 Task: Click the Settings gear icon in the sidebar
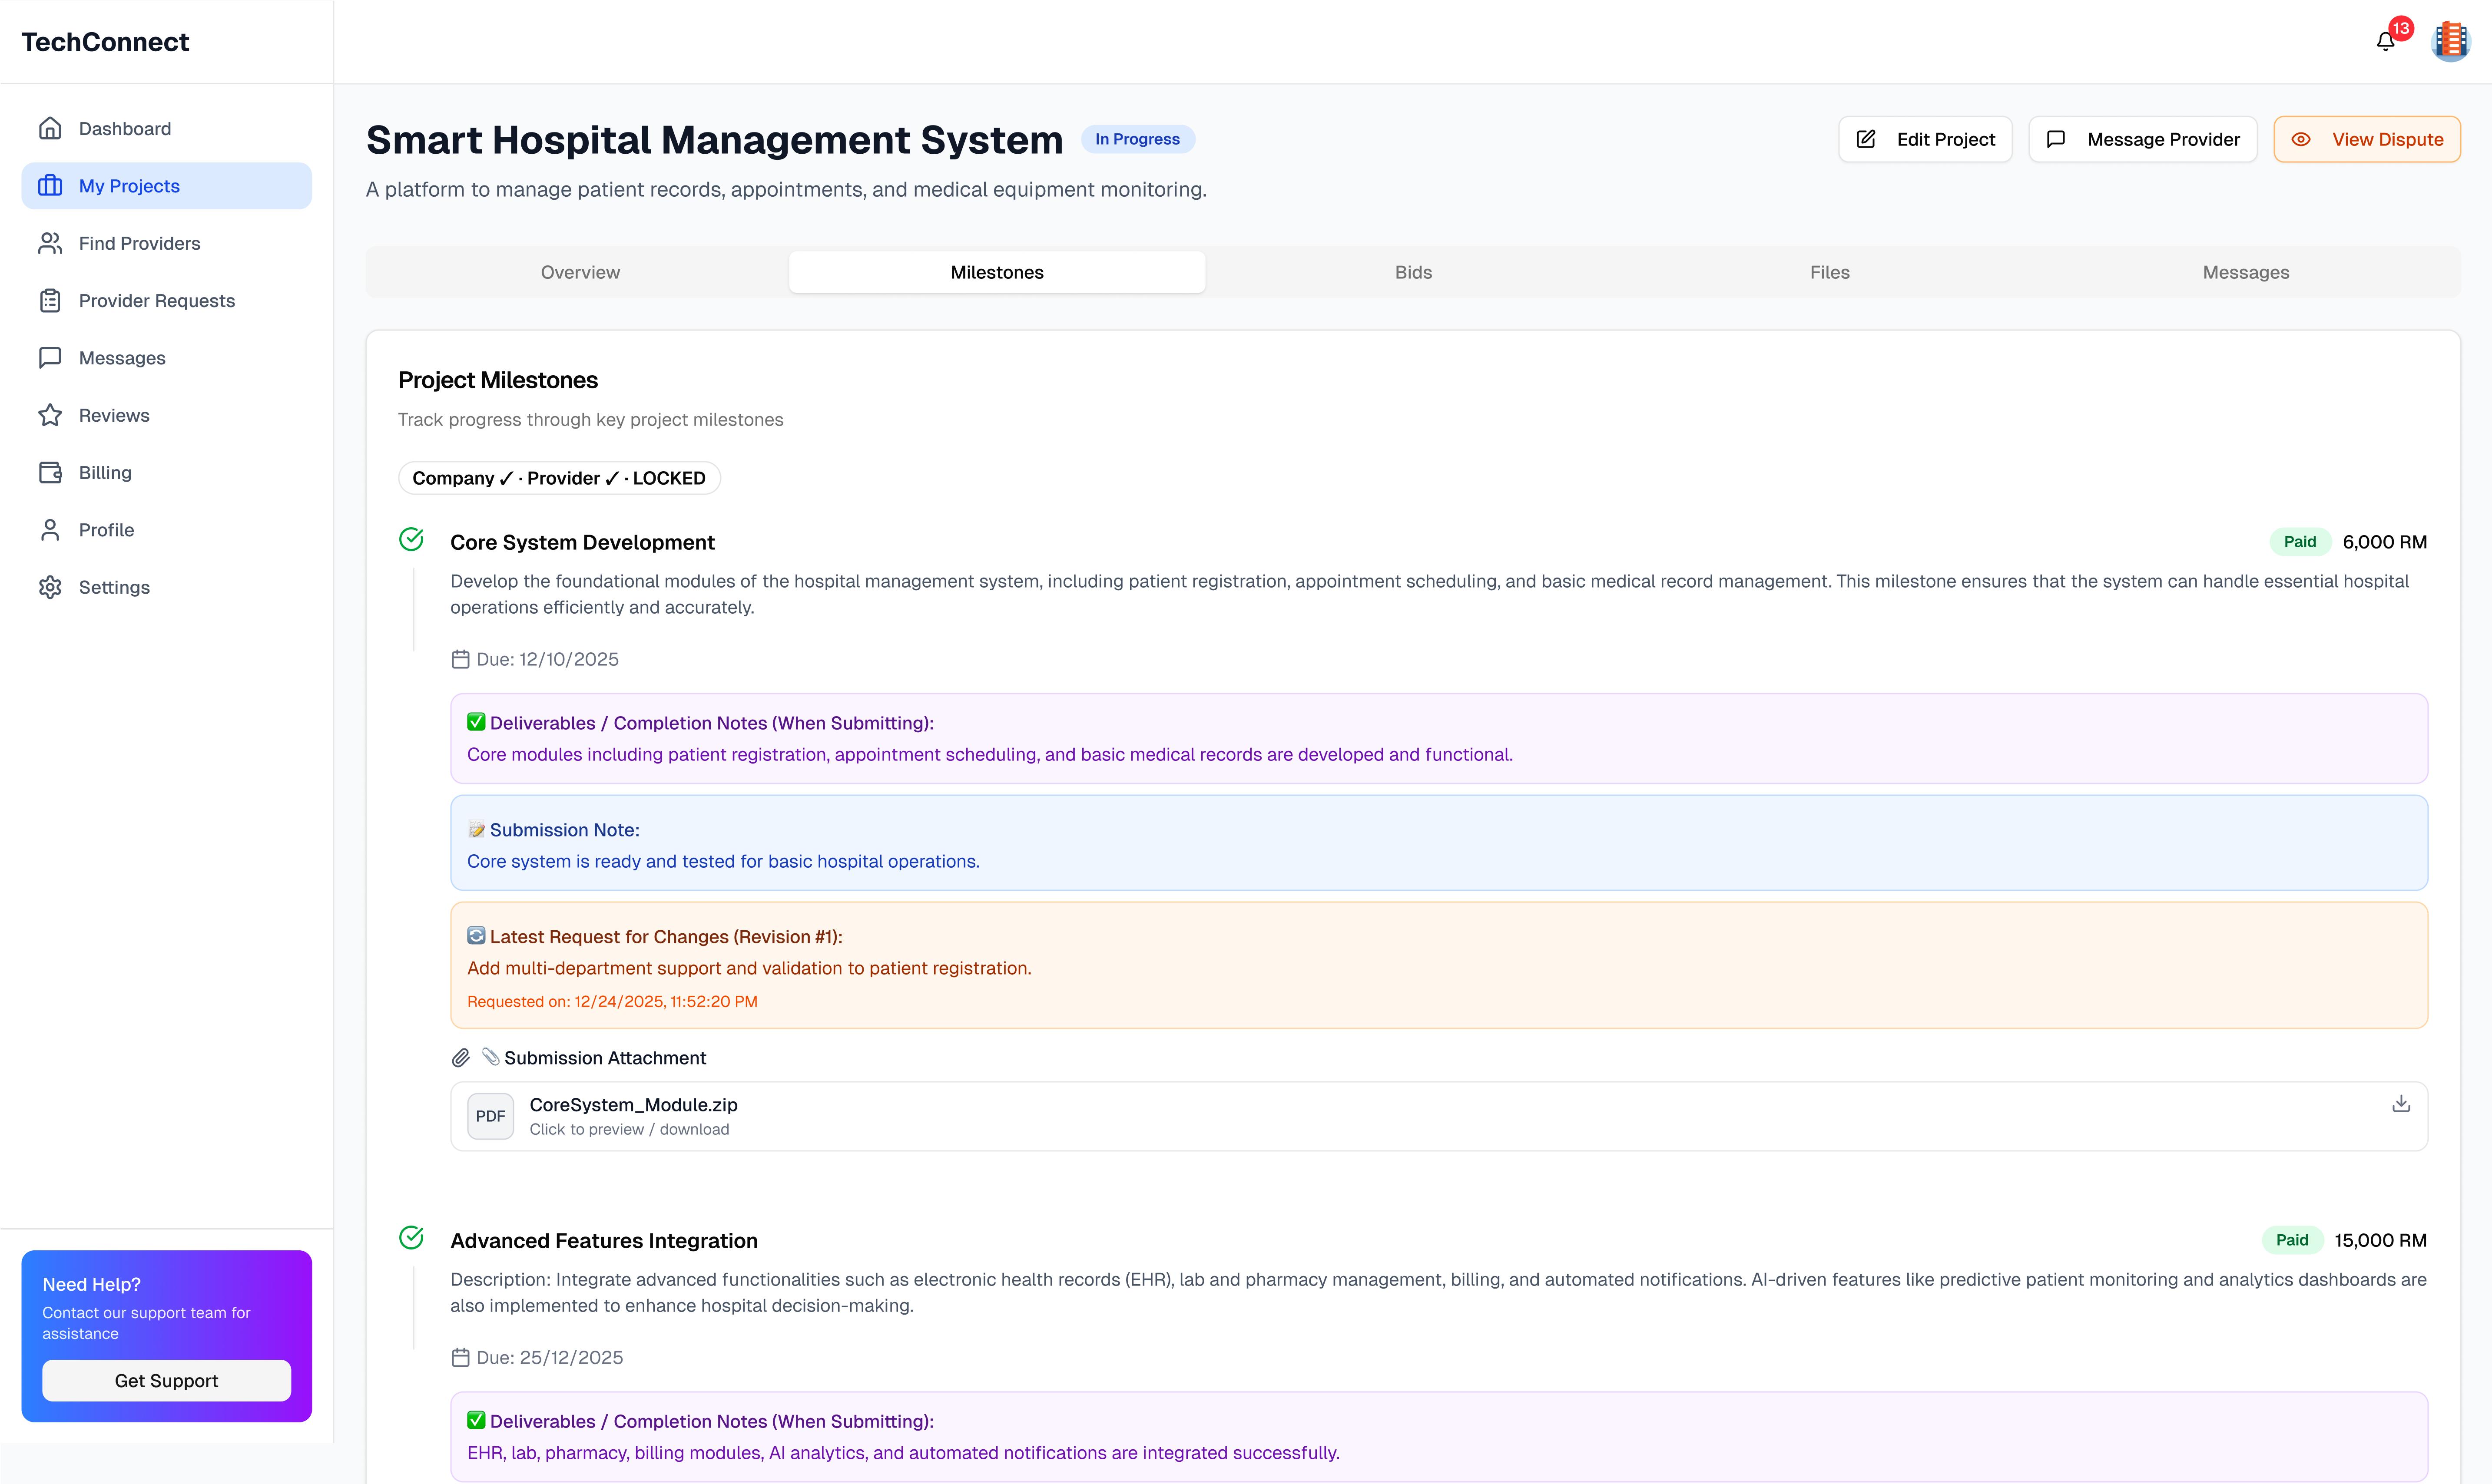click(50, 588)
